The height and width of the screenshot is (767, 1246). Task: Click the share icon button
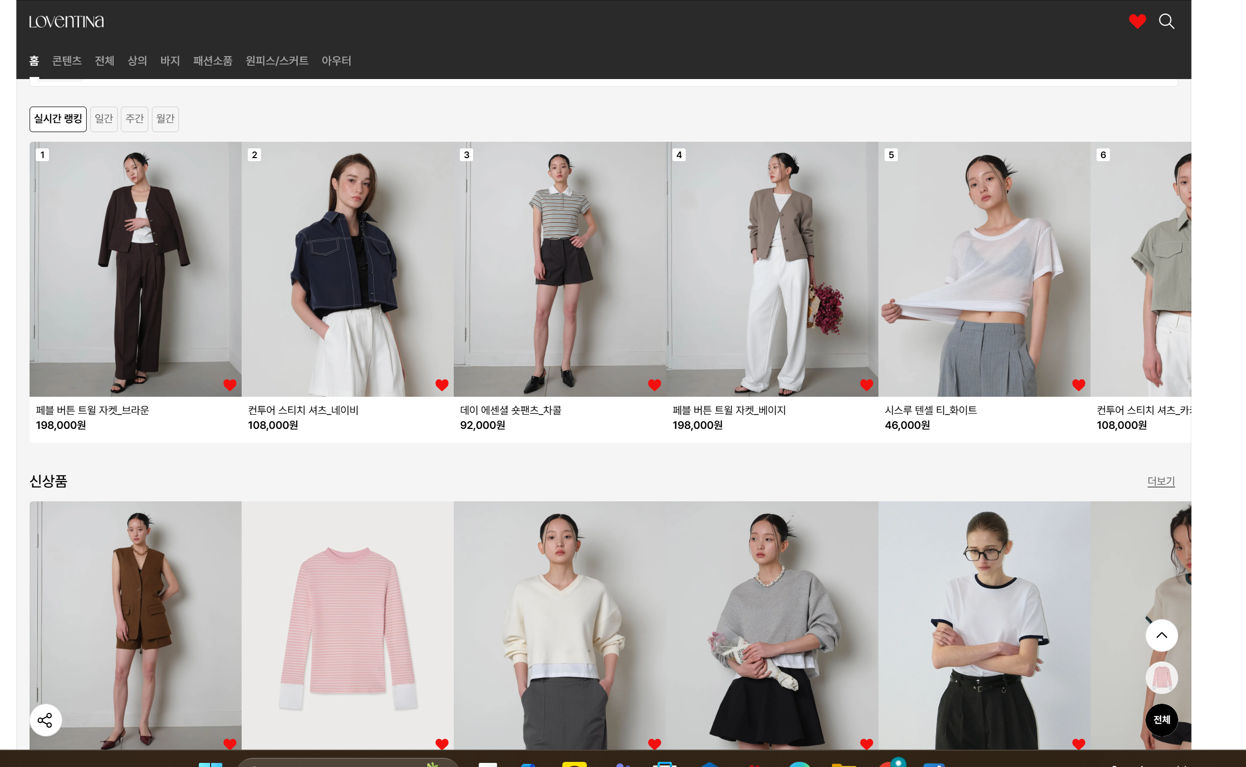(45, 720)
